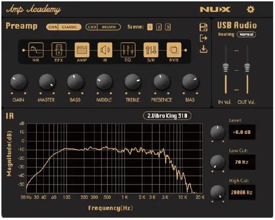
Task: Click the 20 Hz low cut value field
Action: [x=242, y=162]
